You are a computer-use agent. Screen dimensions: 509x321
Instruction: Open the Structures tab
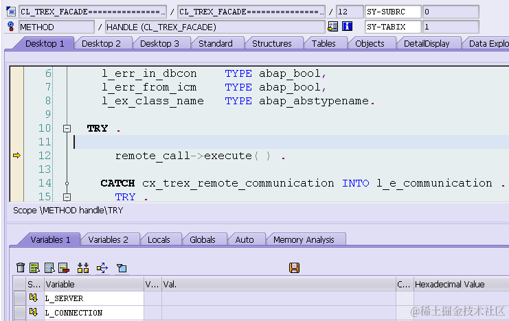[272, 43]
